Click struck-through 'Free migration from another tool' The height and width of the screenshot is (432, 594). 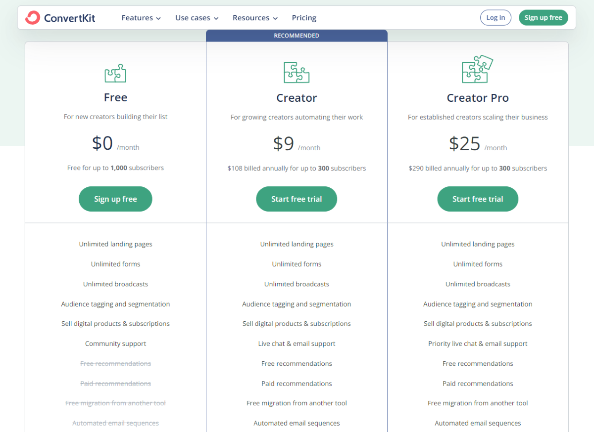(115, 403)
